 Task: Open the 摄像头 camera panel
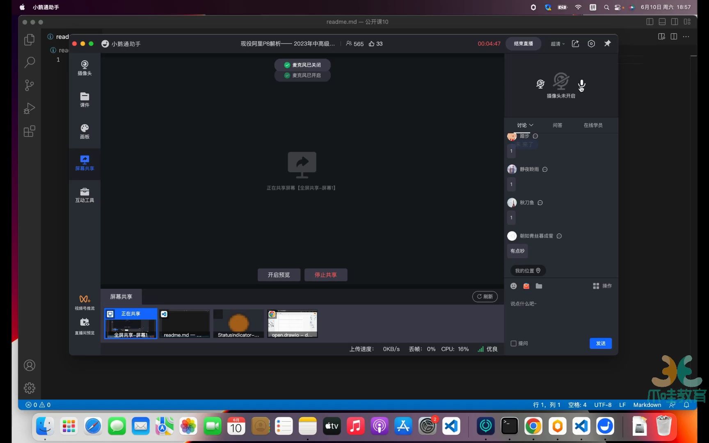85,68
